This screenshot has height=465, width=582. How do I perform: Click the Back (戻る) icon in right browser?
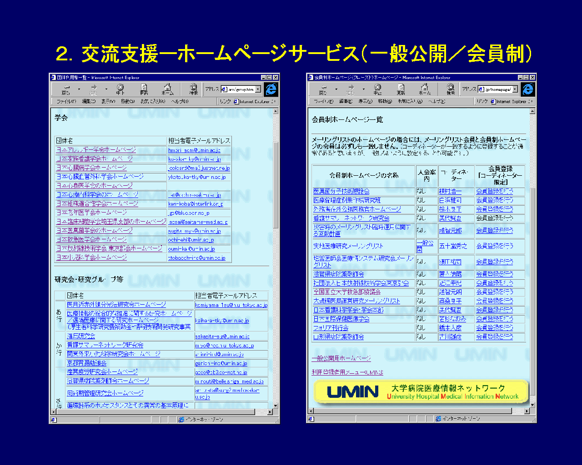pos(323,89)
